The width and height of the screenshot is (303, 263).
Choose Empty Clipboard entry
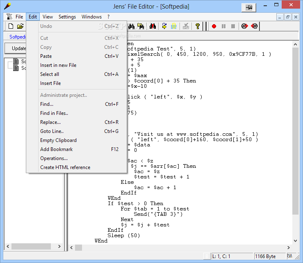point(77,140)
